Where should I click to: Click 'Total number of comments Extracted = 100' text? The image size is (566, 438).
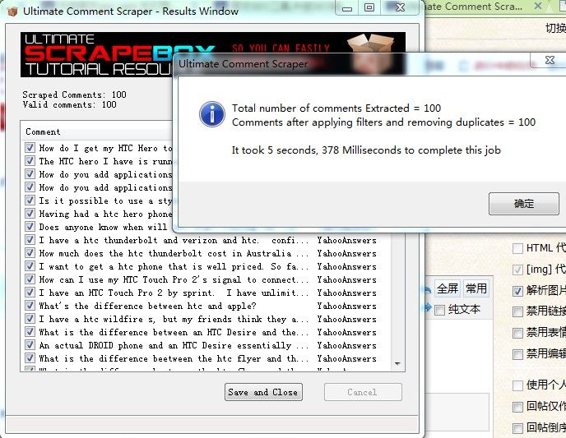pos(336,108)
